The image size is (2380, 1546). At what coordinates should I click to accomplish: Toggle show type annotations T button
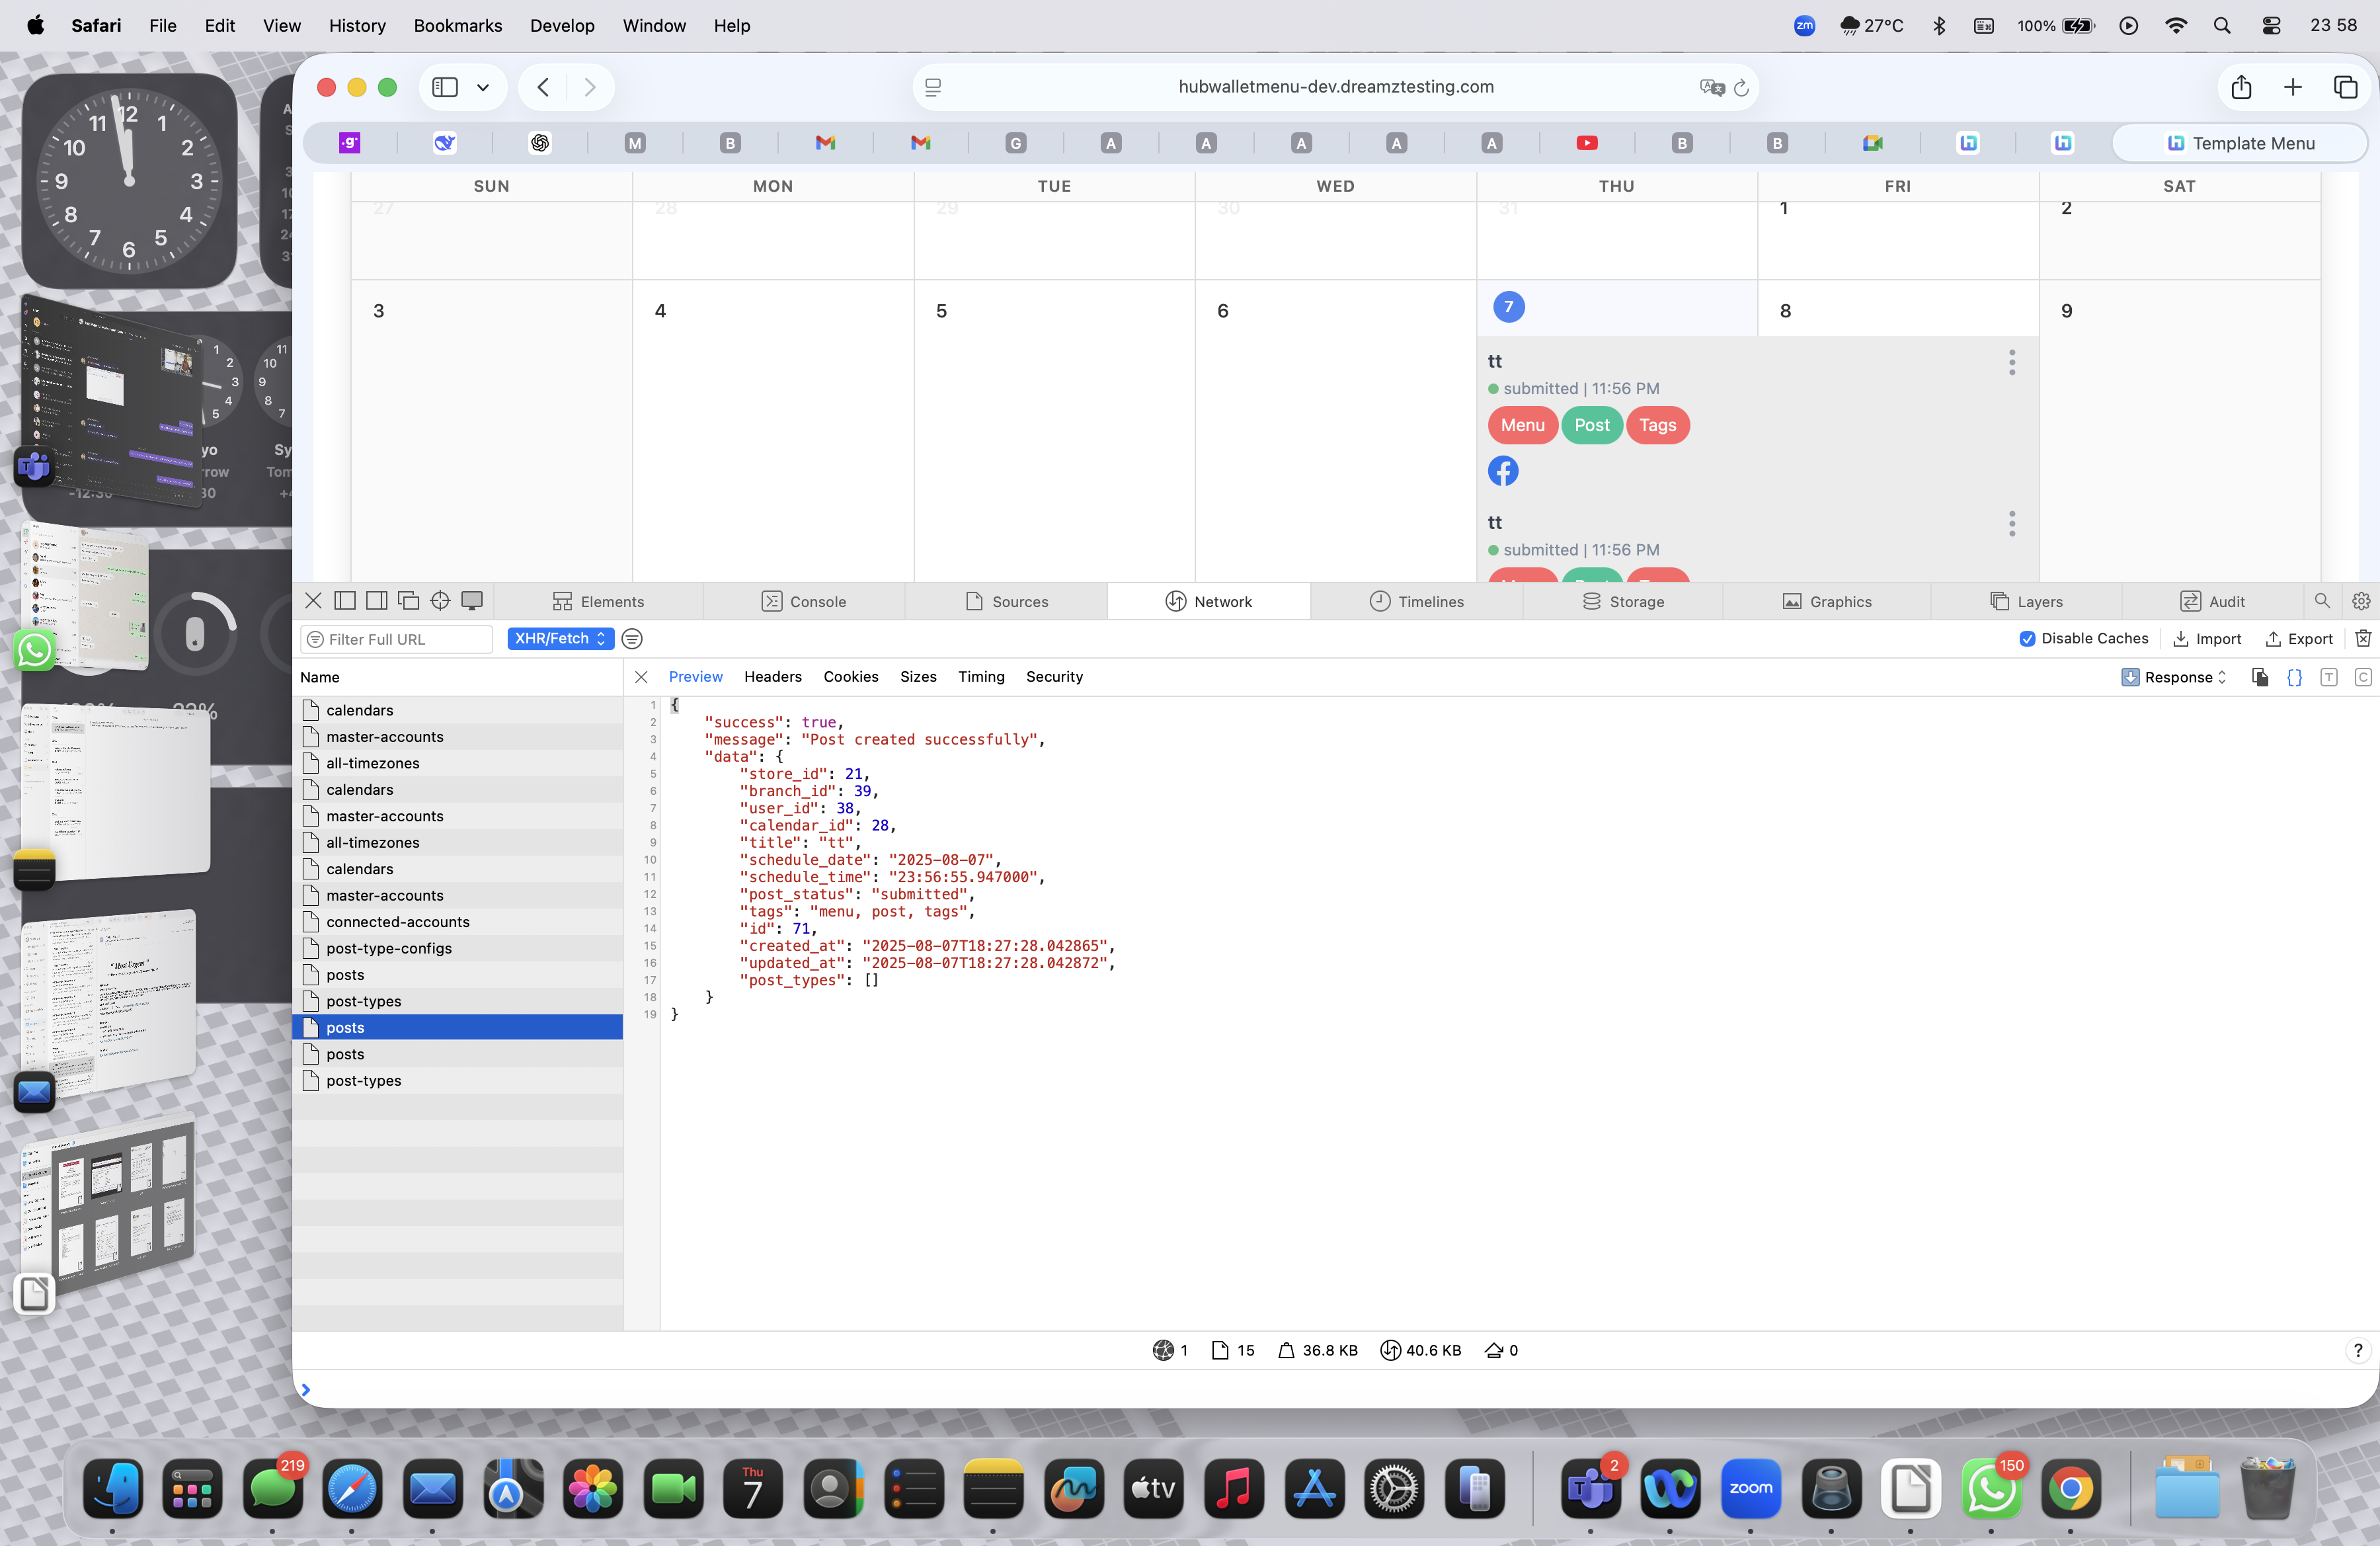click(2329, 677)
